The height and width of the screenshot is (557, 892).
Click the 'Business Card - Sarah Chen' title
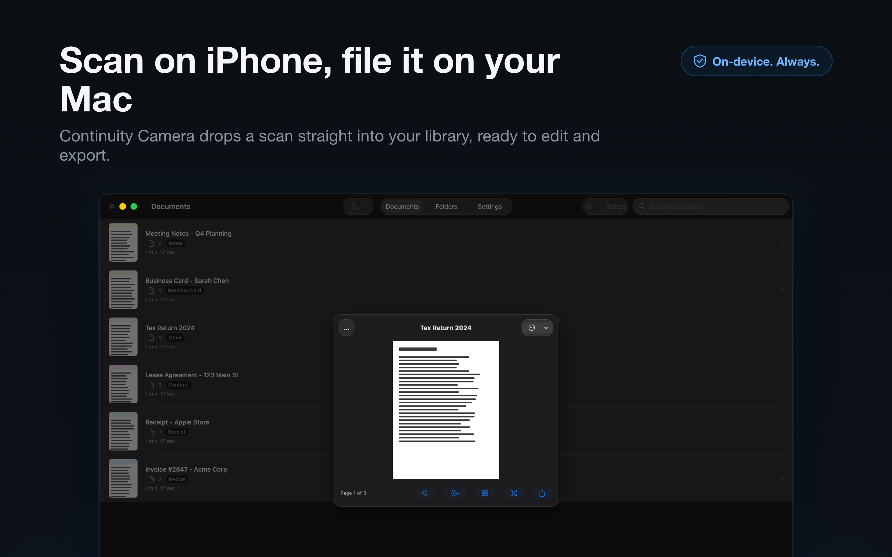pyautogui.click(x=187, y=281)
